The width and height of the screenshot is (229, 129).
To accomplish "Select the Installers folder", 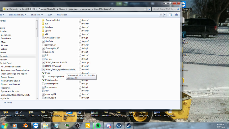I will [x=47, y=27].
